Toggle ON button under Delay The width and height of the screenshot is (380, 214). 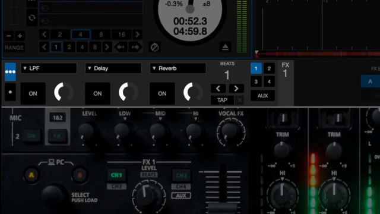97,94
